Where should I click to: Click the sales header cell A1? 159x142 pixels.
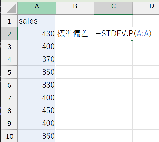point(37,21)
